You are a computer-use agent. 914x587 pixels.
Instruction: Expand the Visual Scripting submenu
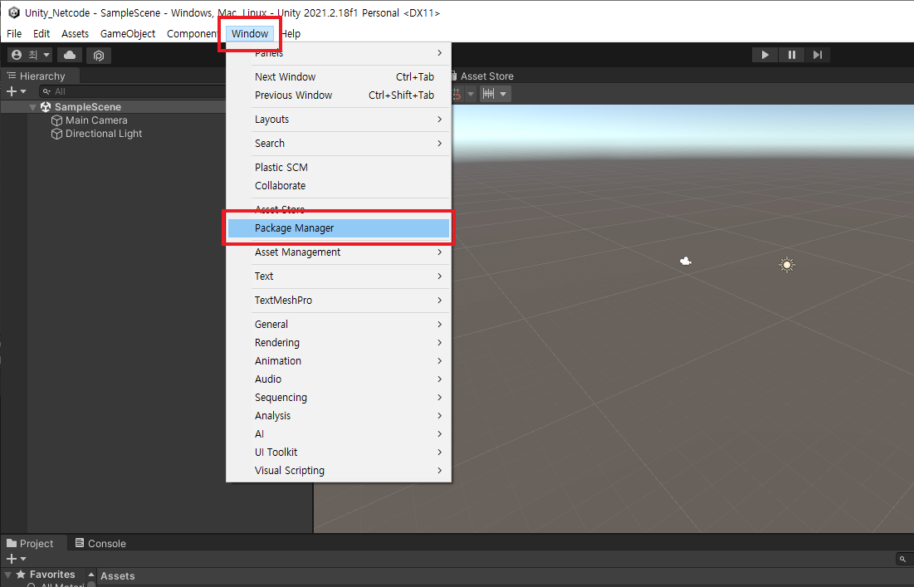click(x=339, y=471)
